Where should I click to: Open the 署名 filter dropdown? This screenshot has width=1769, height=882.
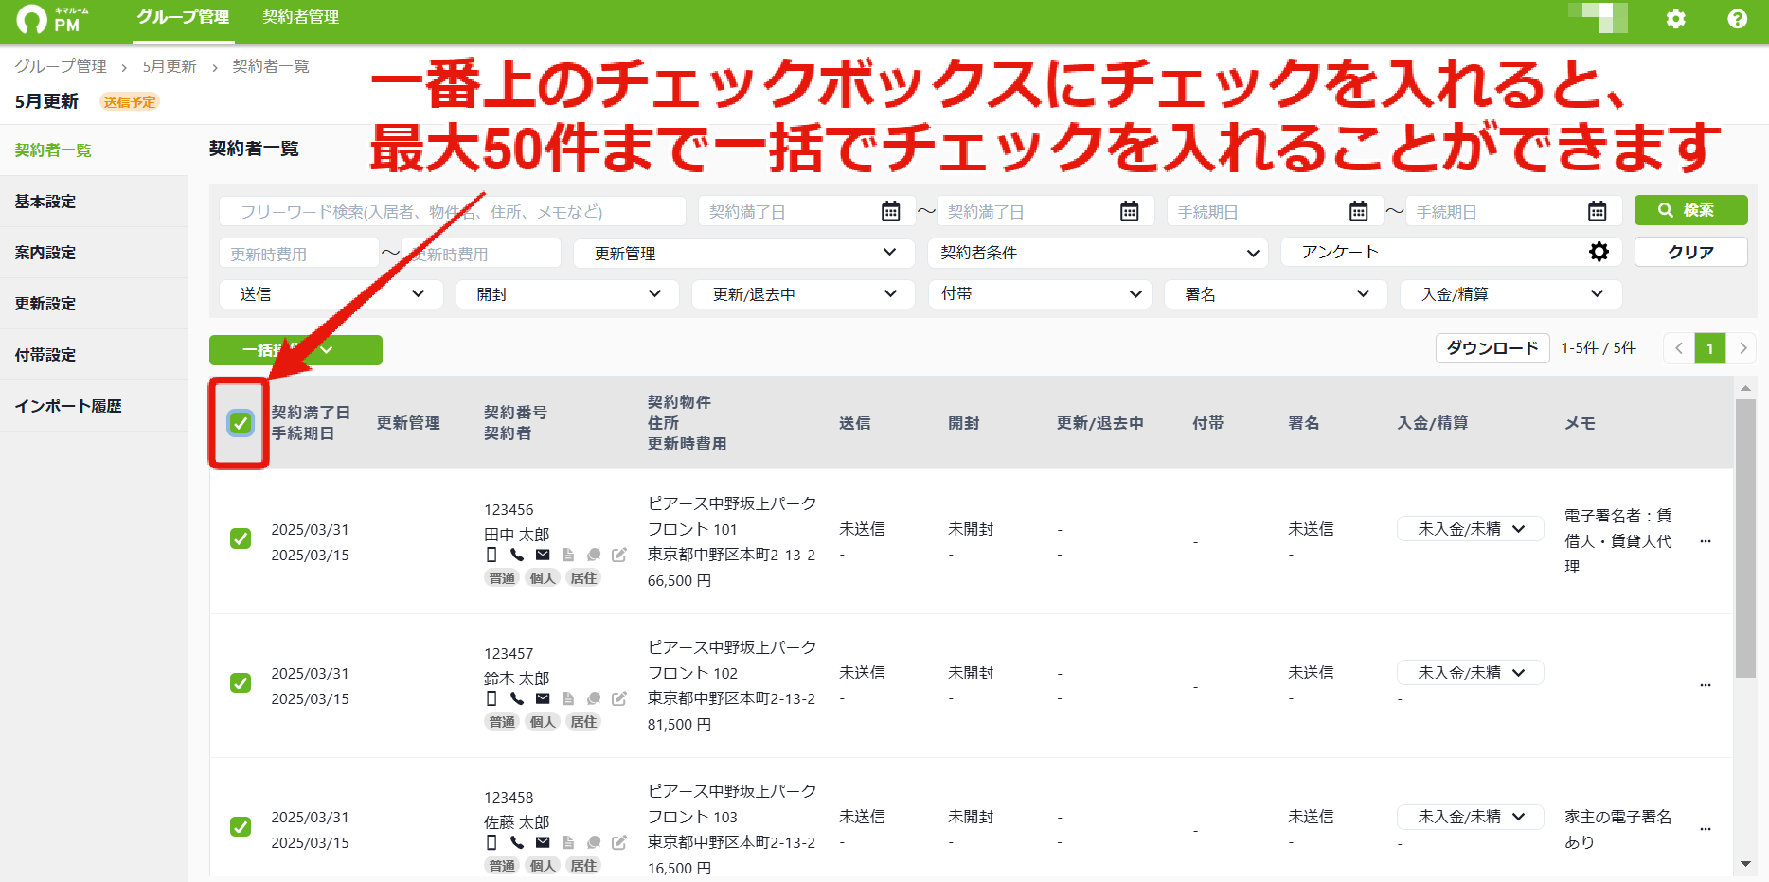pyautogui.click(x=1276, y=294)
